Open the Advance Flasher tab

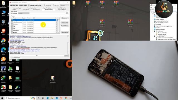pos(49,10)
